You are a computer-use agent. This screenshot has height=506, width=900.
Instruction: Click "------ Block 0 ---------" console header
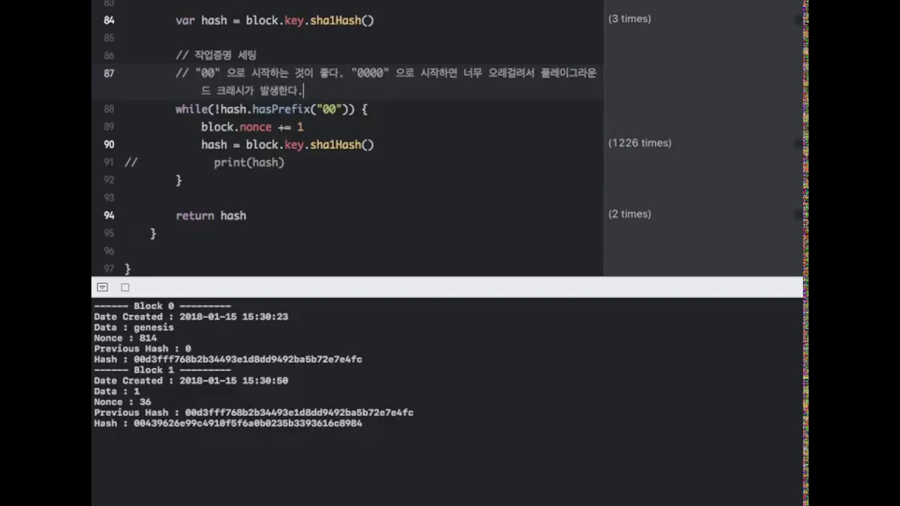tap(162, 306)
